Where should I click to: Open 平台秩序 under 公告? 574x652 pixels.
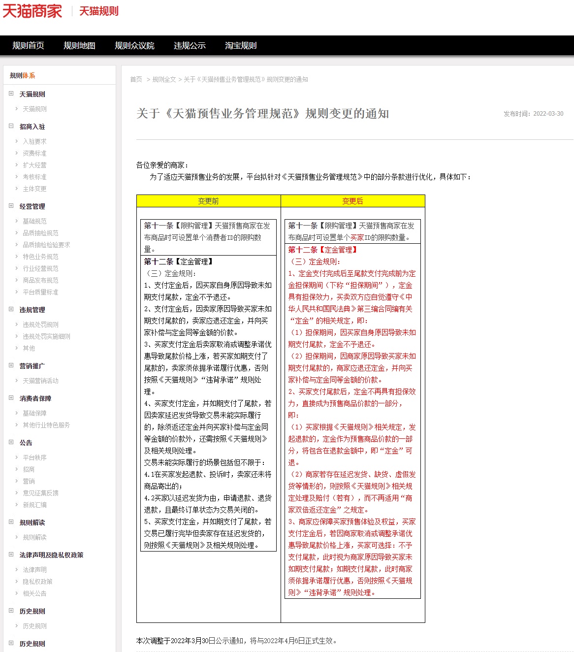point(34,457)
